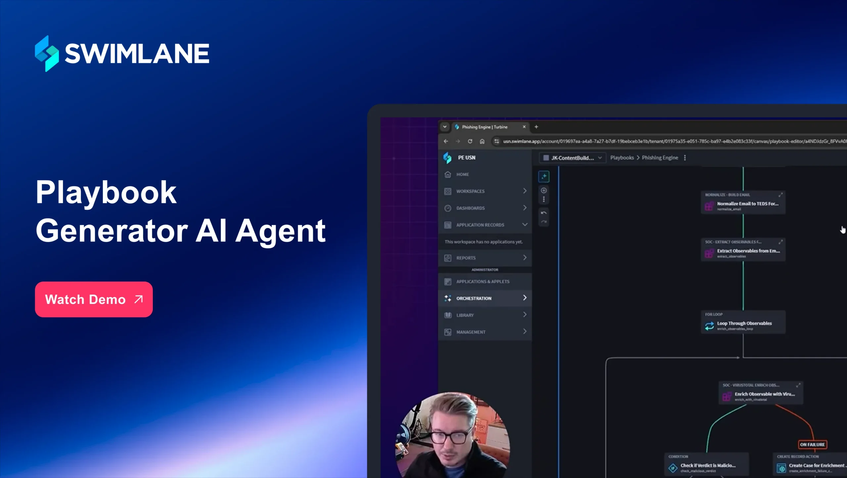Select Orchestration in the sidebar
This screenshot has width=847, height=478.
point(485,298)
